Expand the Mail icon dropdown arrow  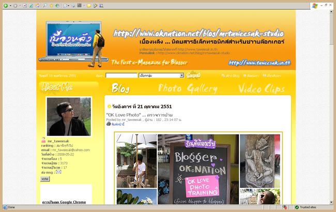click(x=68, y=6)
